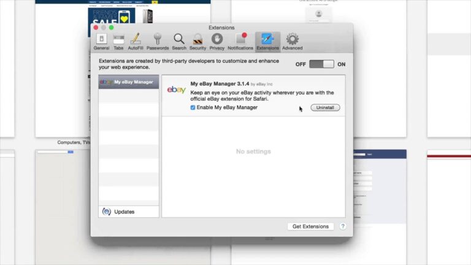Screen dimensions: 471x265
Task: Close the Extensions window with red button
Action: (96, 28)
